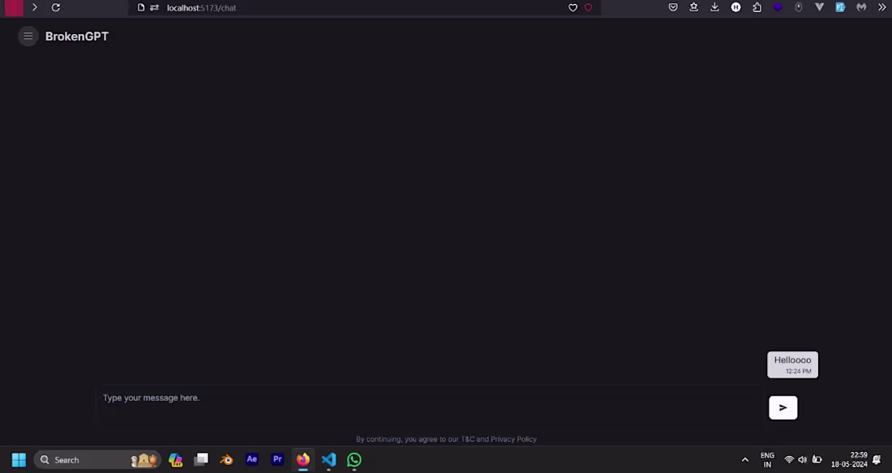Open the BrokenGPT sidebar hamburger menu
892x473 pixels.
[28, 36]
